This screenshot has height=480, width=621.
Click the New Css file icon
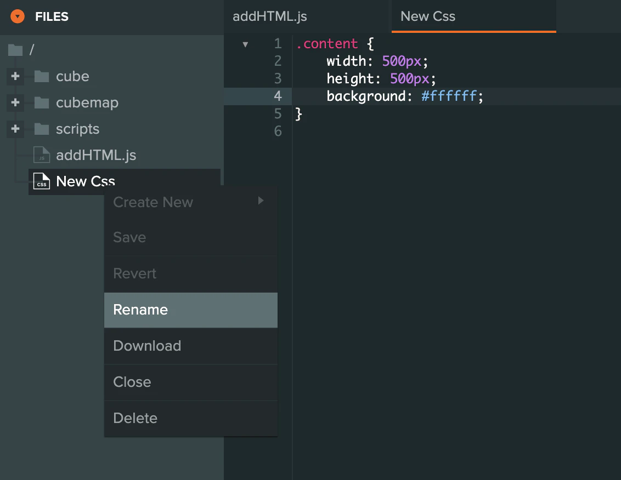pyautogui.click(x=42, y=181)
